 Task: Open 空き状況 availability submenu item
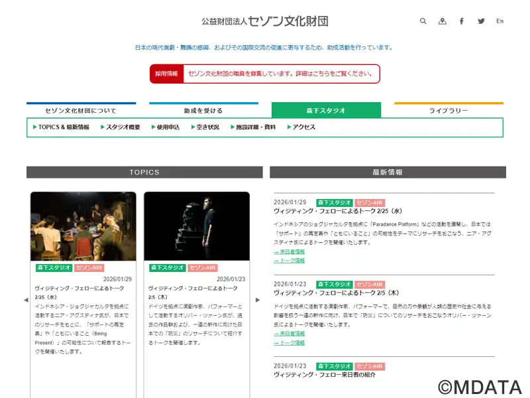click(205, 127)
